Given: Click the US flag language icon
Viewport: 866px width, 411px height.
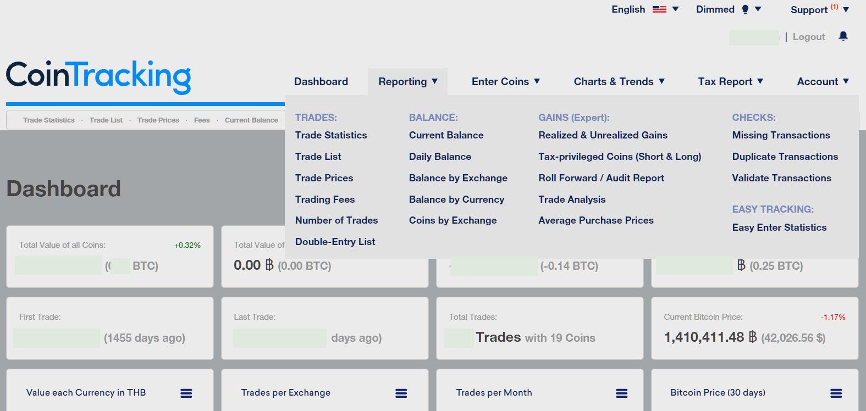Looking at the screenshot, I should click(659, 9).
